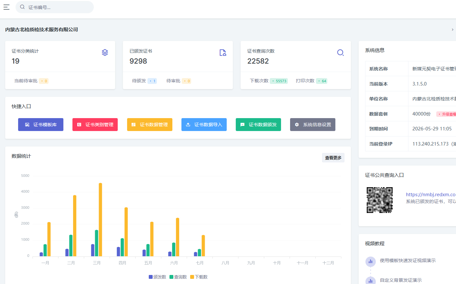Image resolution: width=456 pixels, height=284 pixels.
Task: Click the chart icon beside 使用模板快速发证视频演示
Action: (x=371, y=261)
